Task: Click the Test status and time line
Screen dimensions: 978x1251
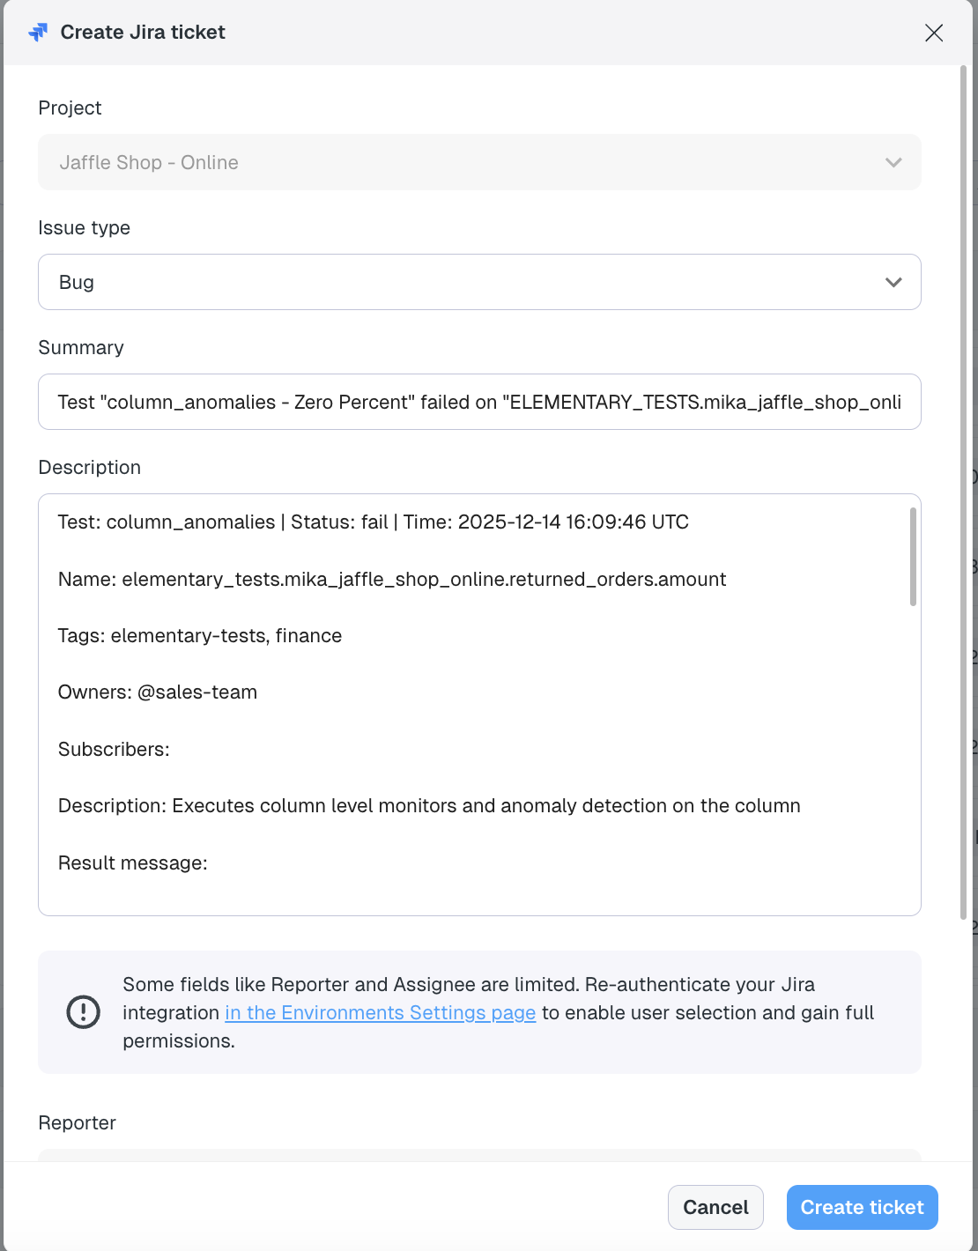Action: pos(374,522)
